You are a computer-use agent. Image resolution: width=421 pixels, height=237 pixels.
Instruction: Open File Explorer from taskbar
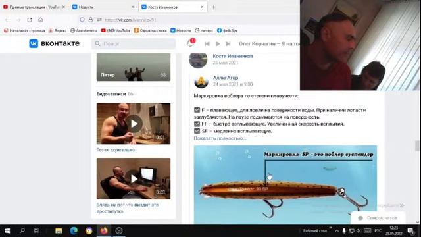click(x=59, y=231)
